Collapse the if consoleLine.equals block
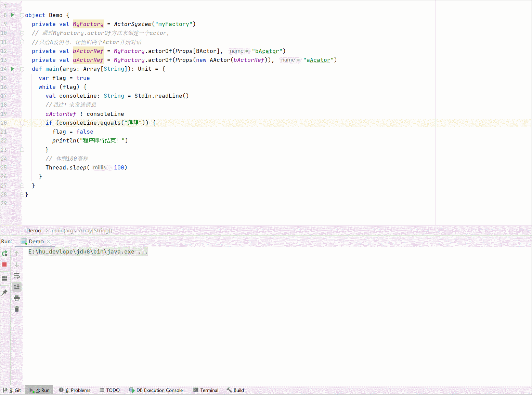532x395 pixels. click(x=22, y=123)
